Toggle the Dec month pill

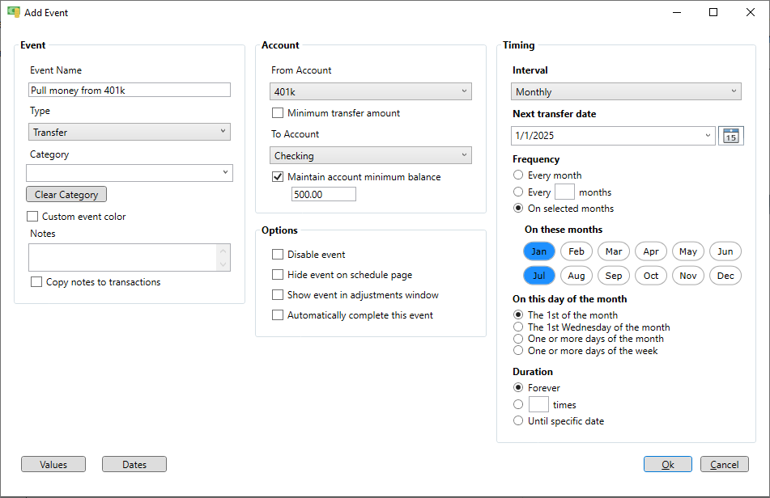click(x=725, y=276)
